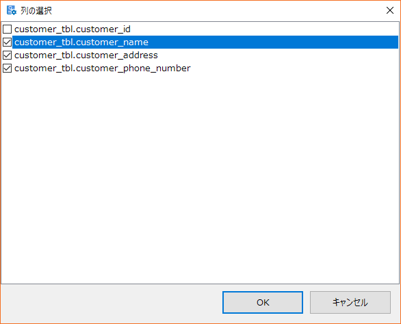Select the customer_tbl.customer_id row text

click(73, 29)
